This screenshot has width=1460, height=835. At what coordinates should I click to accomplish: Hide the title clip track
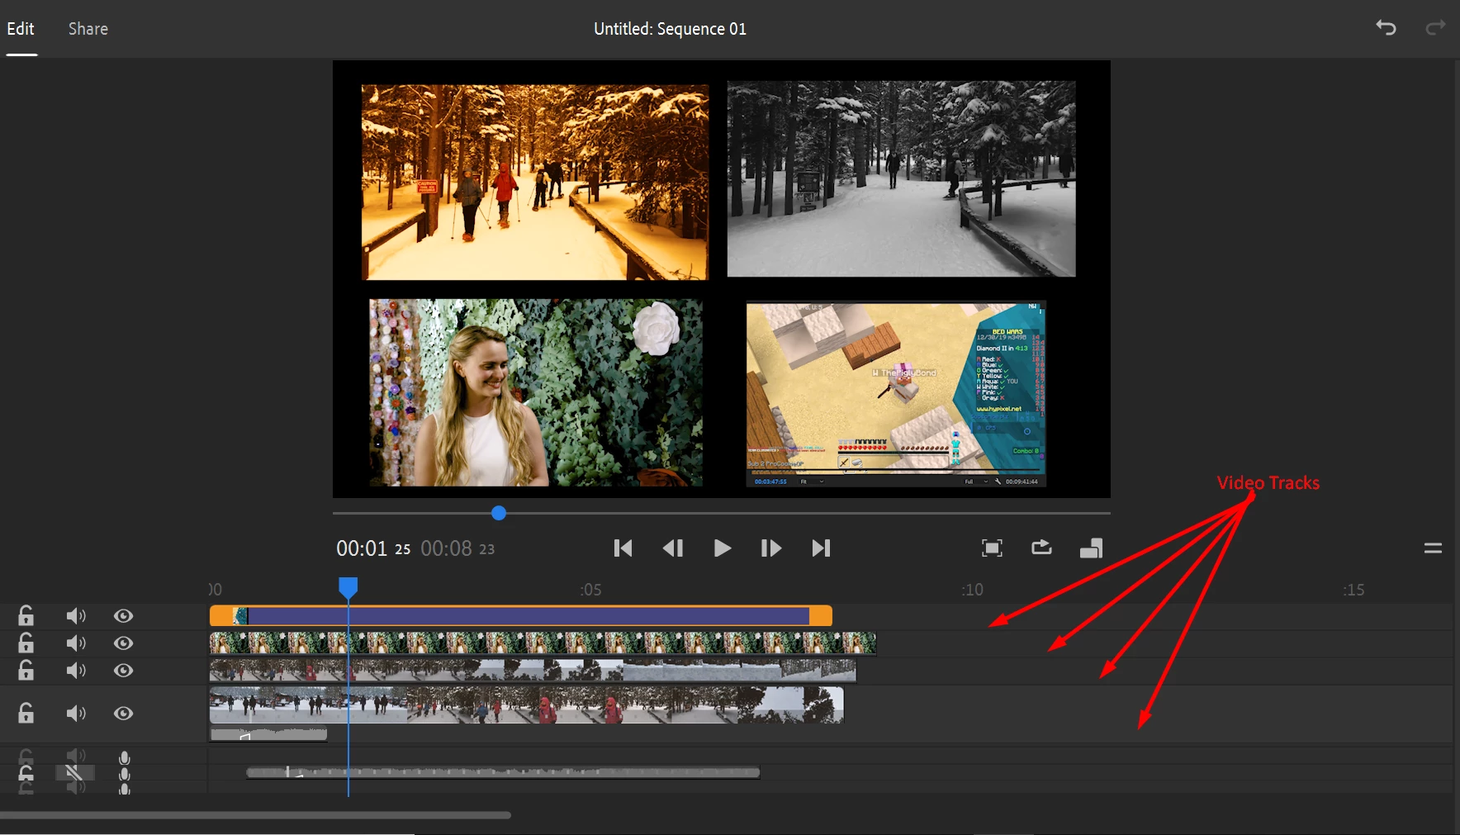(123, 616)
